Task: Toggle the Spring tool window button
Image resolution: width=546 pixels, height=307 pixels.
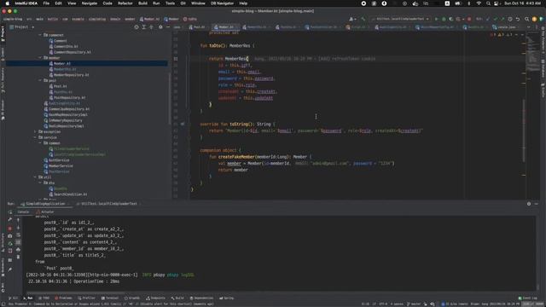Action: pos(226,298)
